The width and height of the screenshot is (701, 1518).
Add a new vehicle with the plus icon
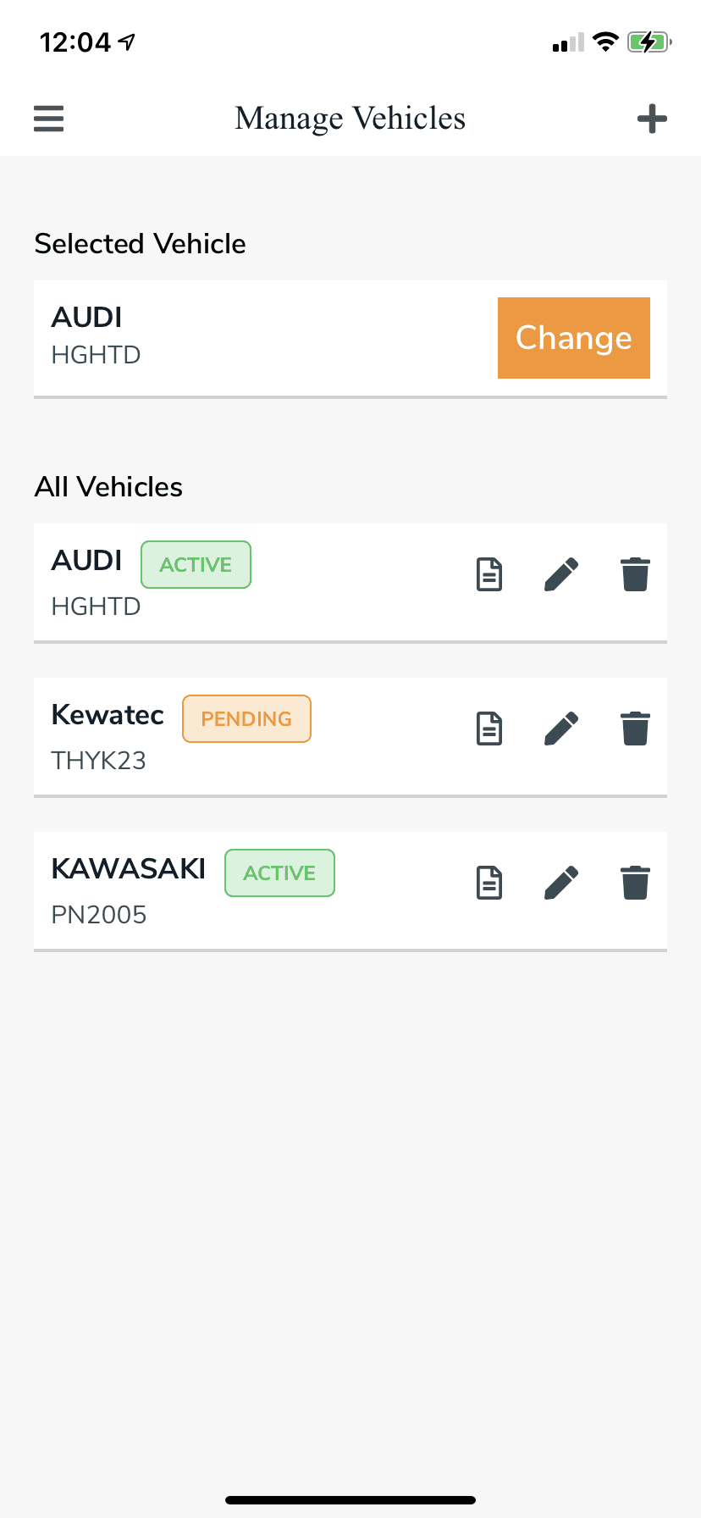(652, 118)
